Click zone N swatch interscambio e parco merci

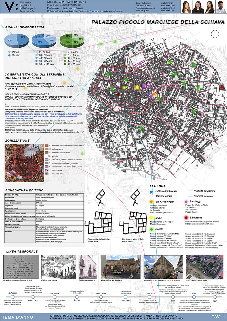coord(47,167)
